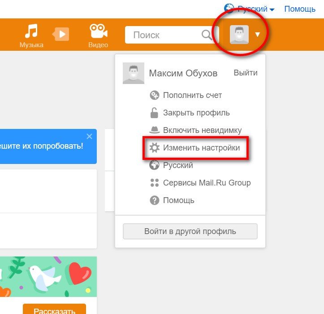Click Выйти to log out
The width and height of the screenshot is (324, 314).
[246, 73]
